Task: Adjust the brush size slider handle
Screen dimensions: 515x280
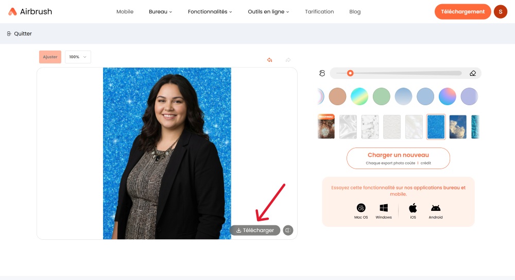Action: 350,73
